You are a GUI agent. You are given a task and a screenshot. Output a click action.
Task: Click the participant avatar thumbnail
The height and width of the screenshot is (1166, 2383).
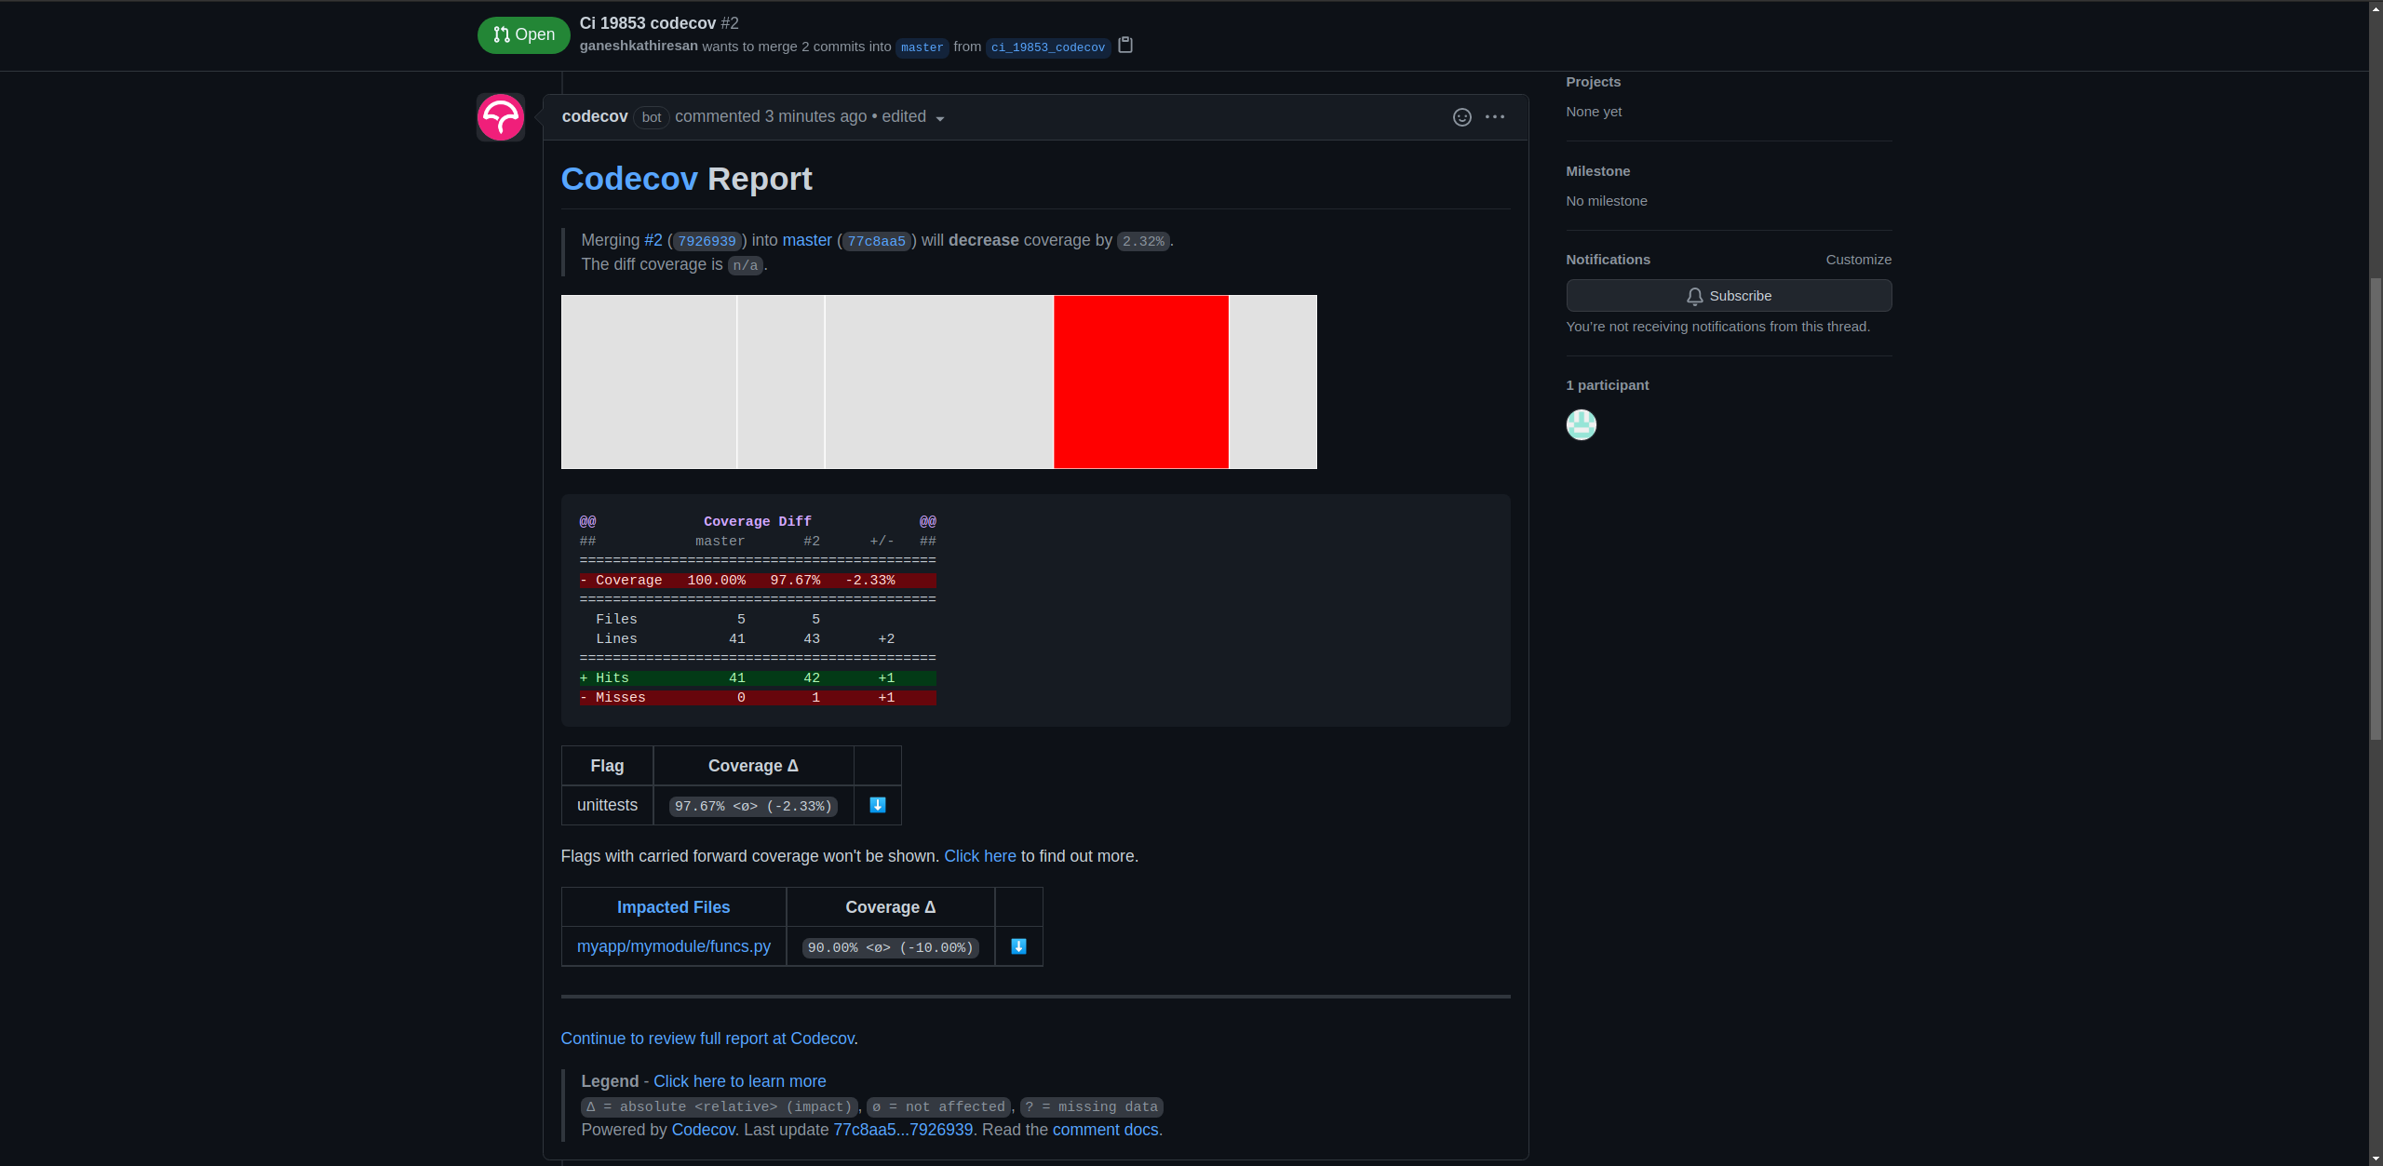[1581, 425]
